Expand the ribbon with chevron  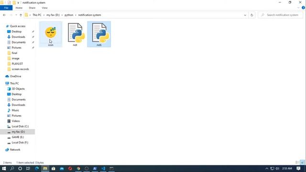click(x=298, y=8)
